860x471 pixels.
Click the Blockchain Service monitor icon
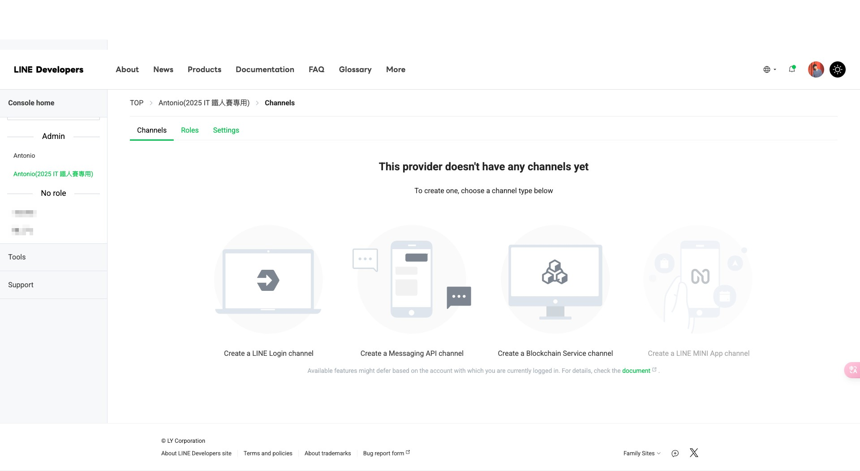click(x=555, y=280)
